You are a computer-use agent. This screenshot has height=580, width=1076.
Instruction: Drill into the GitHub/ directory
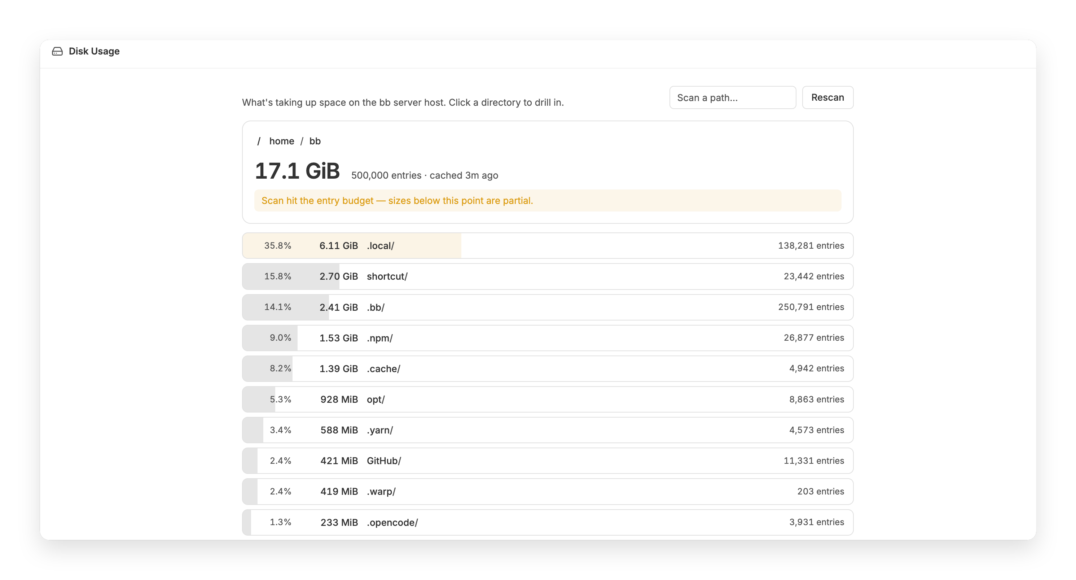click(x=548, y=461)
